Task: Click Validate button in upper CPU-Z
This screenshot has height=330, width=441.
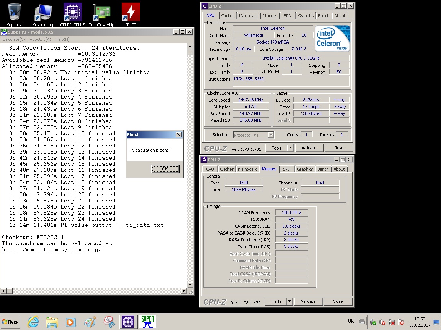Action: 309,148
